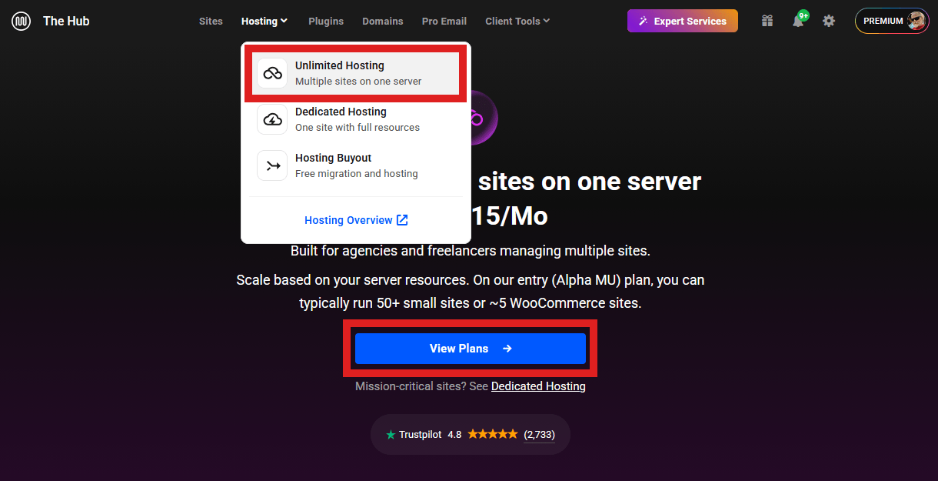
Task: Open the Plugins menu item
Action: tap(326, 21)
